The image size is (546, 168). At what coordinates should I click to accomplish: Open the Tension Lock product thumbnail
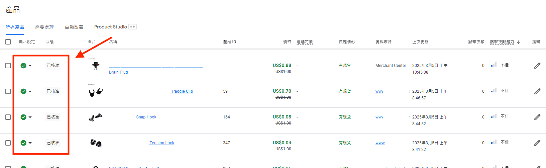click(x=96, y=143)
